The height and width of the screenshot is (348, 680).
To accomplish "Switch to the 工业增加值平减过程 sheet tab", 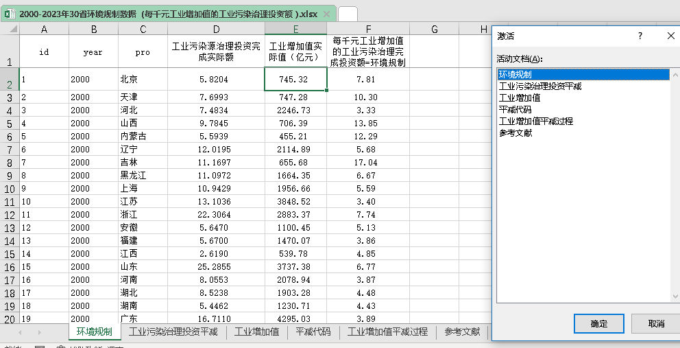I will 387,332.
